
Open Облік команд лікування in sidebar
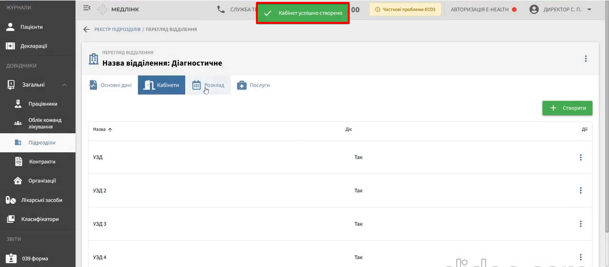(38, 123)
